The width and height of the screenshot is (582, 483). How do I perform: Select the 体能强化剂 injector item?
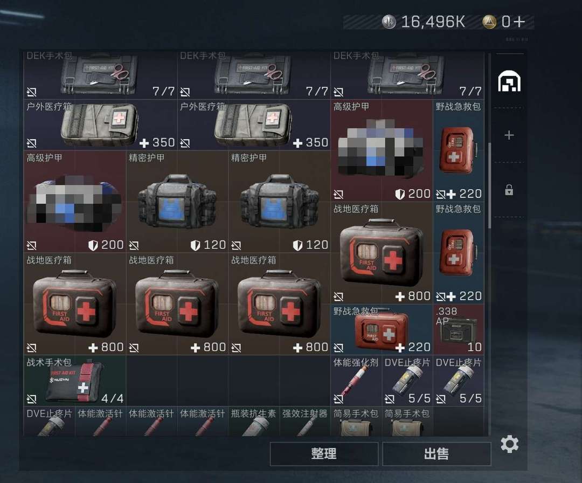[356, 381]
